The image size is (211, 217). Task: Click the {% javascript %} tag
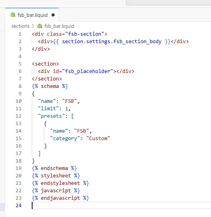(x=56, y=191)
